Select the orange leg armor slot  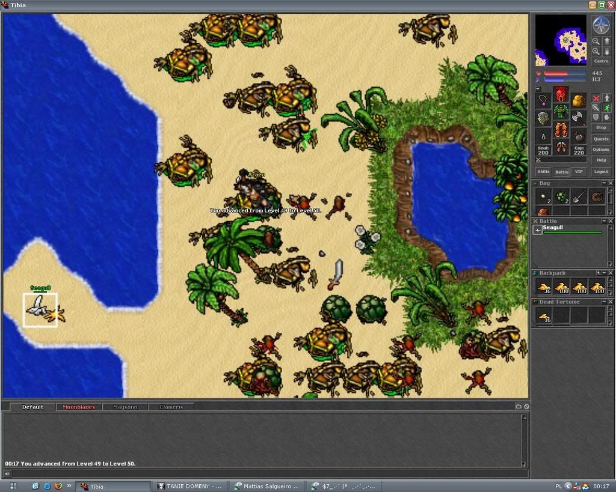pyautogui.click(x=561, y=130)
